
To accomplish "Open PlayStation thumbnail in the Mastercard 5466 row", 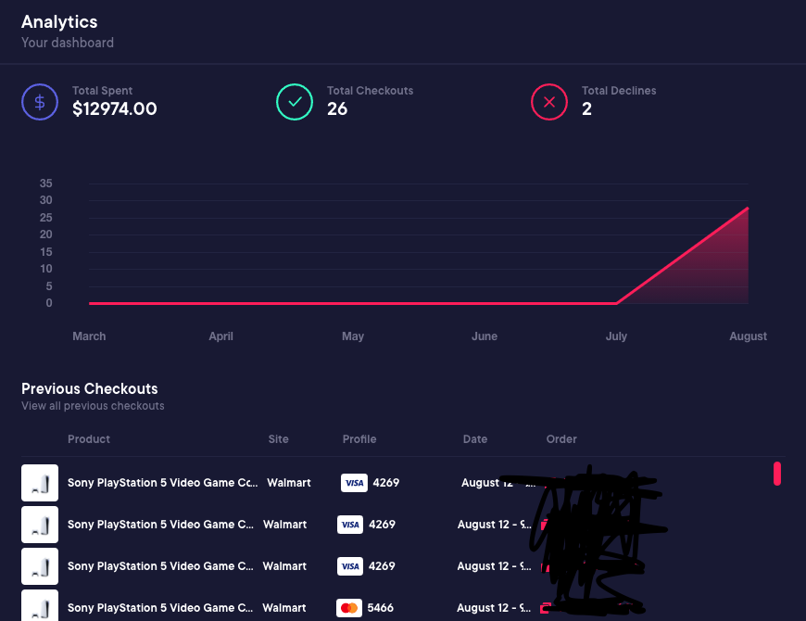I will (x=40, y=605).
